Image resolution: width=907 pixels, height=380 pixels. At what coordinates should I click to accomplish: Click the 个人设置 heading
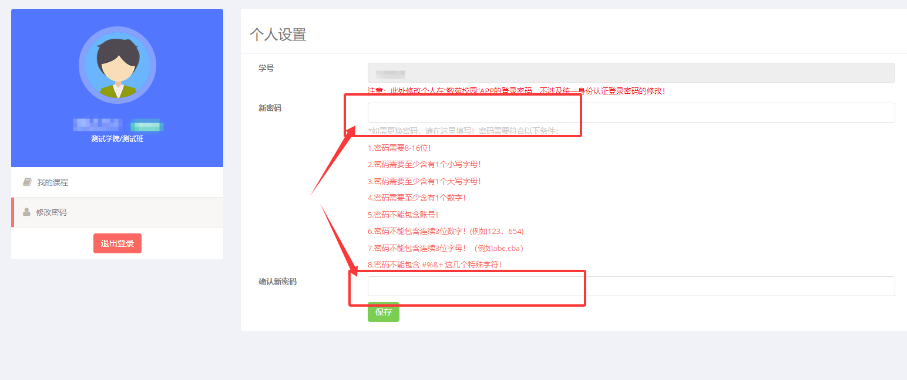(x=278, y=35)
